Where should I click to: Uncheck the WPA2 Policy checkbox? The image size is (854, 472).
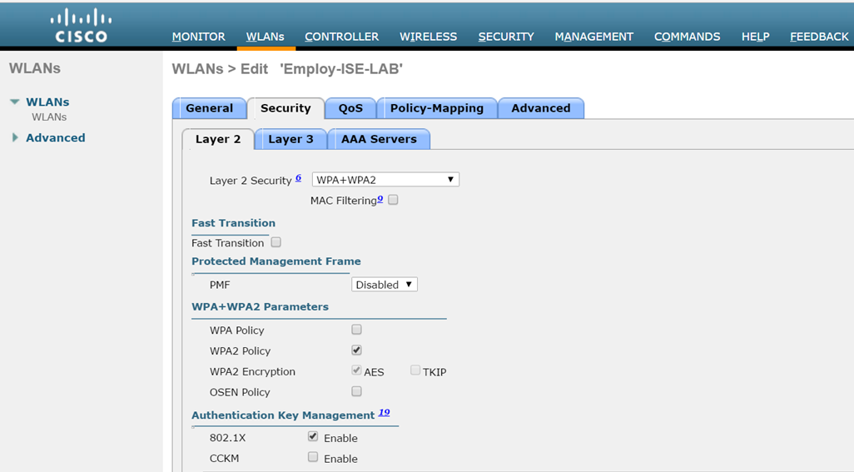click(x=357, y=350)
